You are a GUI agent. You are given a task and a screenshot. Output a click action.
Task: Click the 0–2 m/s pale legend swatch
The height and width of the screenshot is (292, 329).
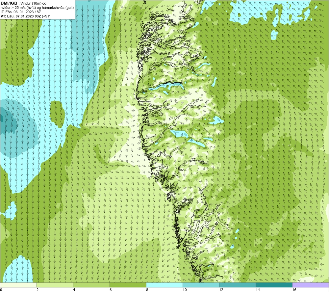[x=18, y=285]
